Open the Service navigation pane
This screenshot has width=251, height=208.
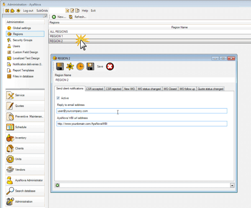pyautogui.click(x=25, y=95)
